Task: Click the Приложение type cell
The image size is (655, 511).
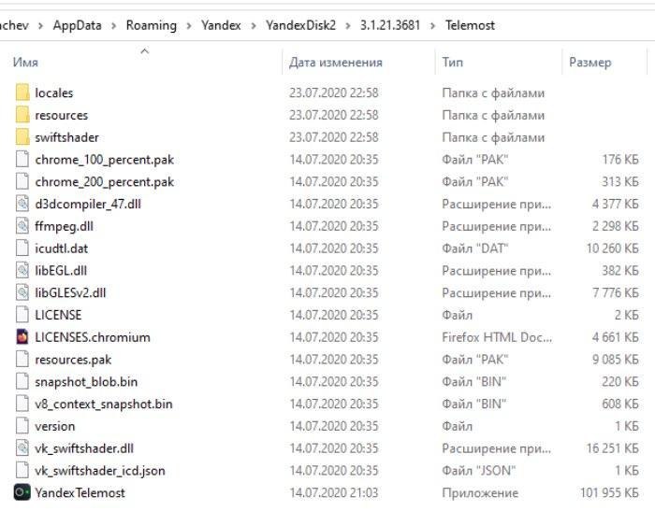Action: point(480,492)
